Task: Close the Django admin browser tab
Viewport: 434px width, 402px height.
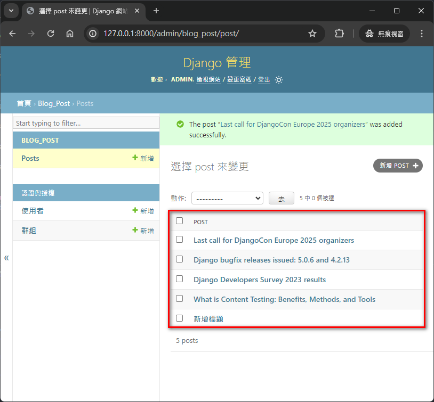Action: pyautogui.click(x=137, y=11)
